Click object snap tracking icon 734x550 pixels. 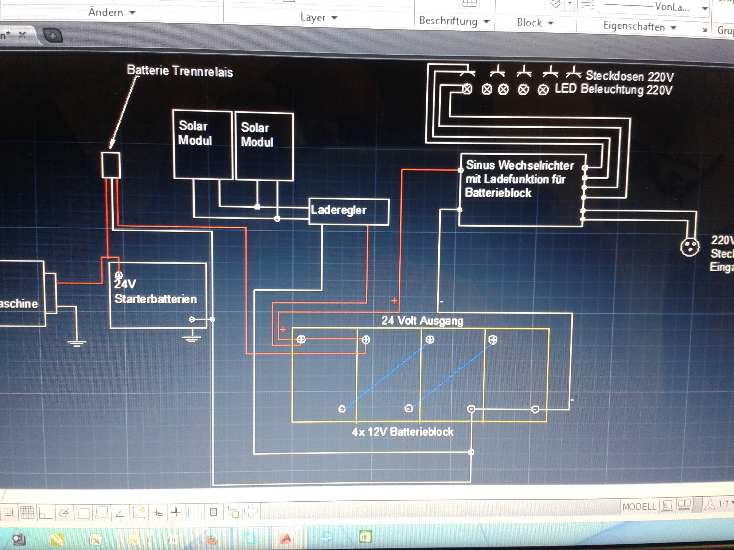[120, 513]
